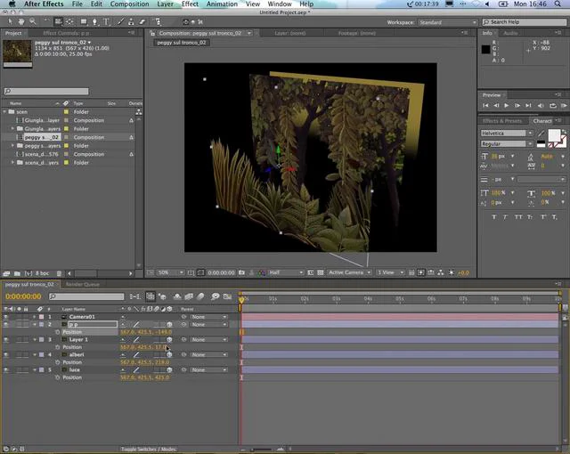Open the Helvetica font family dropdown
The width and height of the screenshot is (570, 454).
tap(507, 133)
